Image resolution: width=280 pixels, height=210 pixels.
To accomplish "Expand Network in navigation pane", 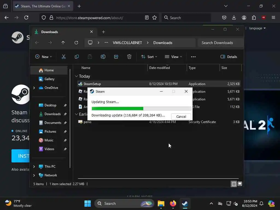I will point(34,175).
